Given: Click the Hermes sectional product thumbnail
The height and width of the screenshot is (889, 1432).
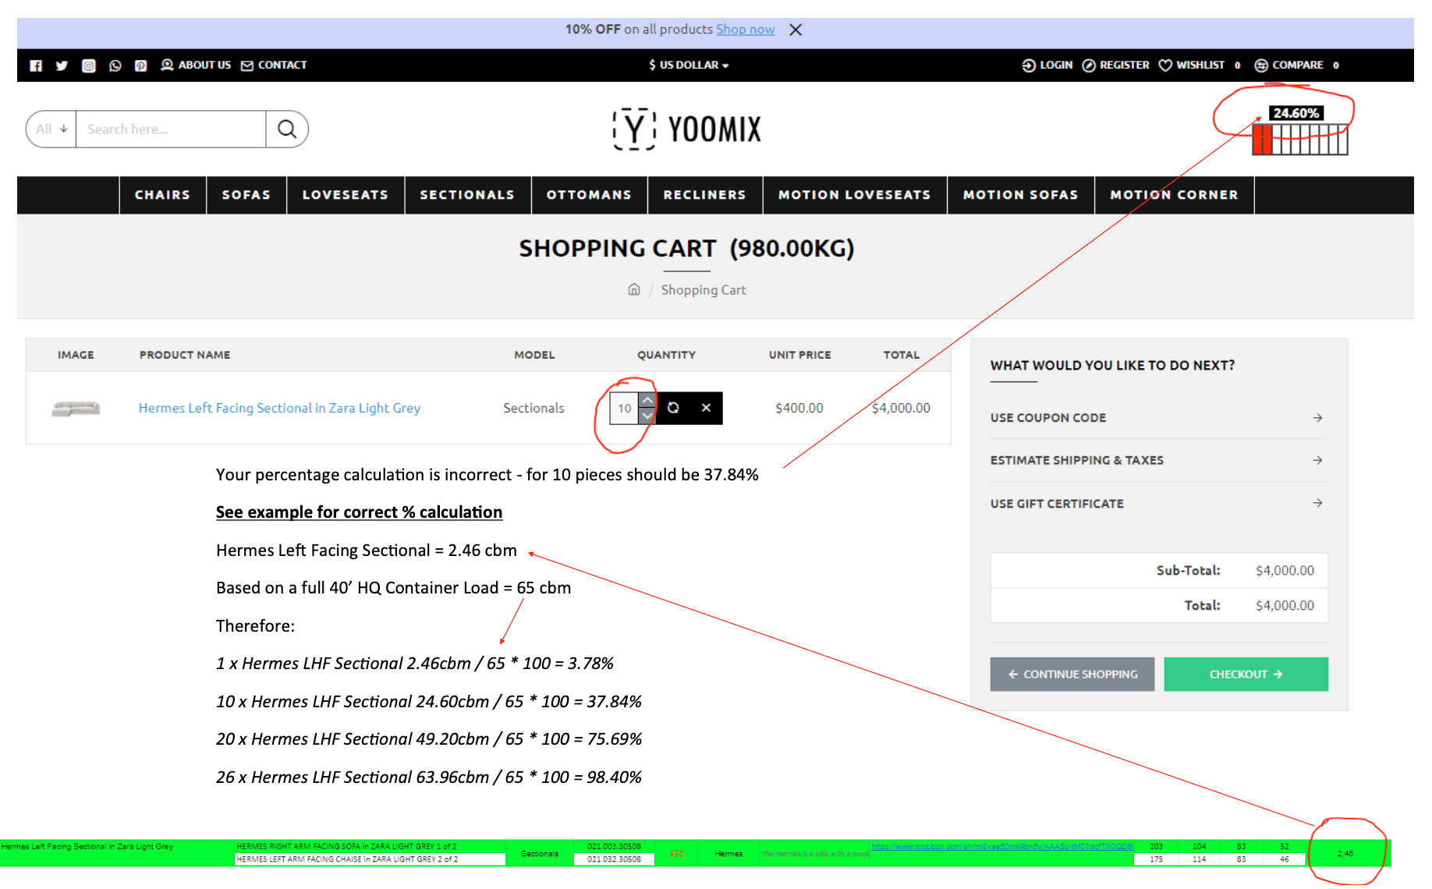Looking at the screenshot, I should pos(76,408).
